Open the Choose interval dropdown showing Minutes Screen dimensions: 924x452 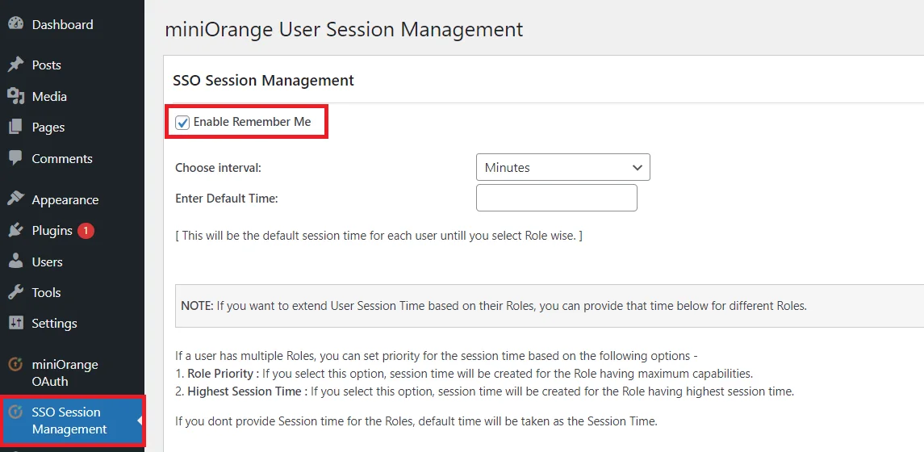point(562,167)
